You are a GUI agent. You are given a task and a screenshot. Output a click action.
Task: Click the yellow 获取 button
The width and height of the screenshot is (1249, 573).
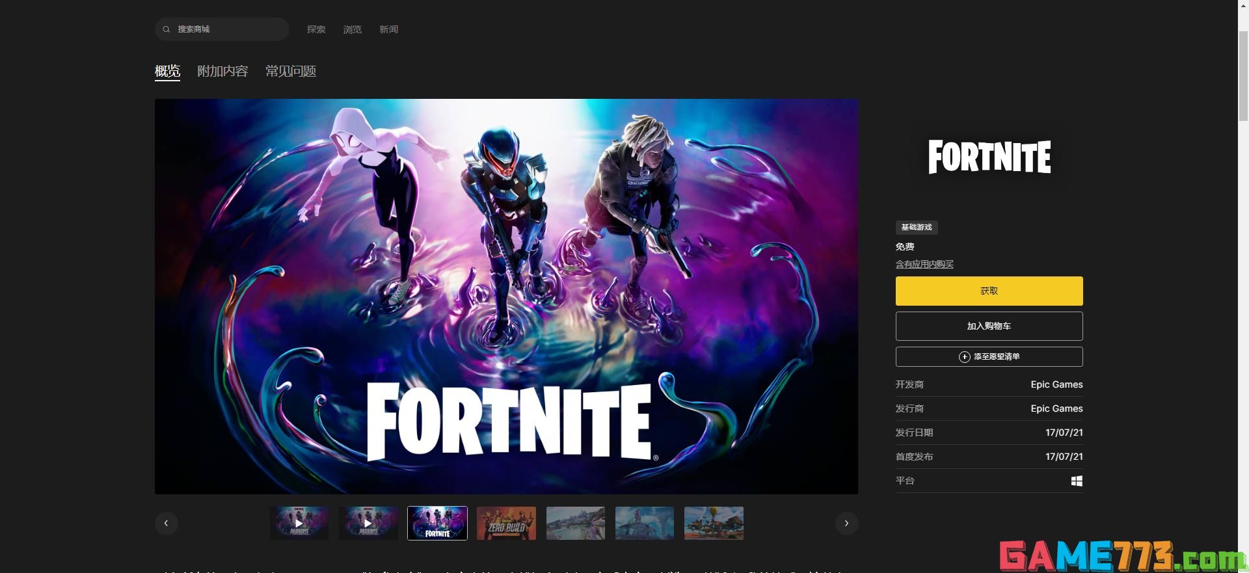(x=989, y=291)
